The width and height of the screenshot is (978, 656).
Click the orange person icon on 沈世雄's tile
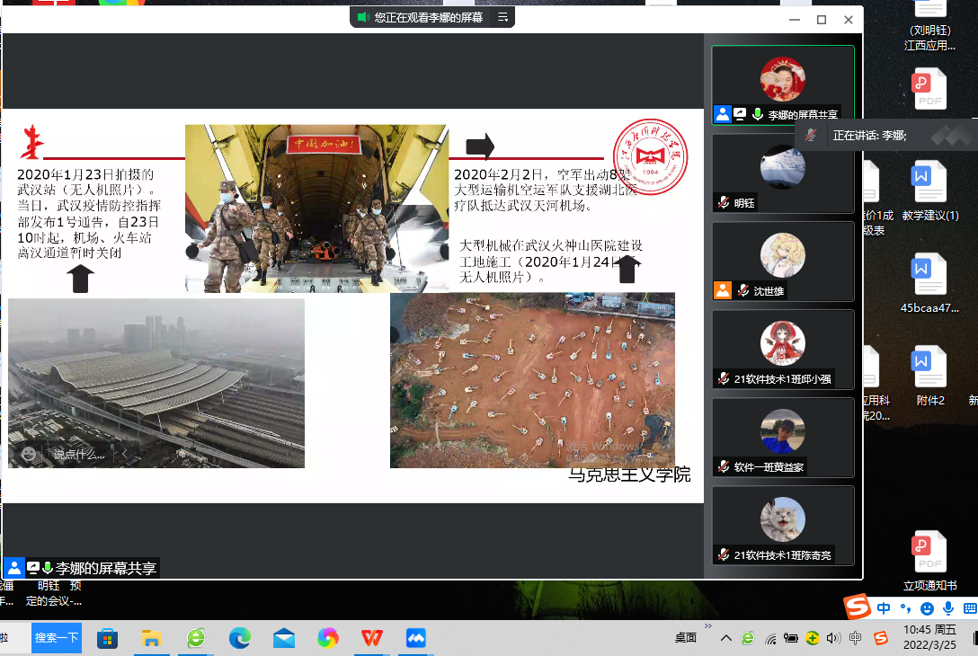723,290
